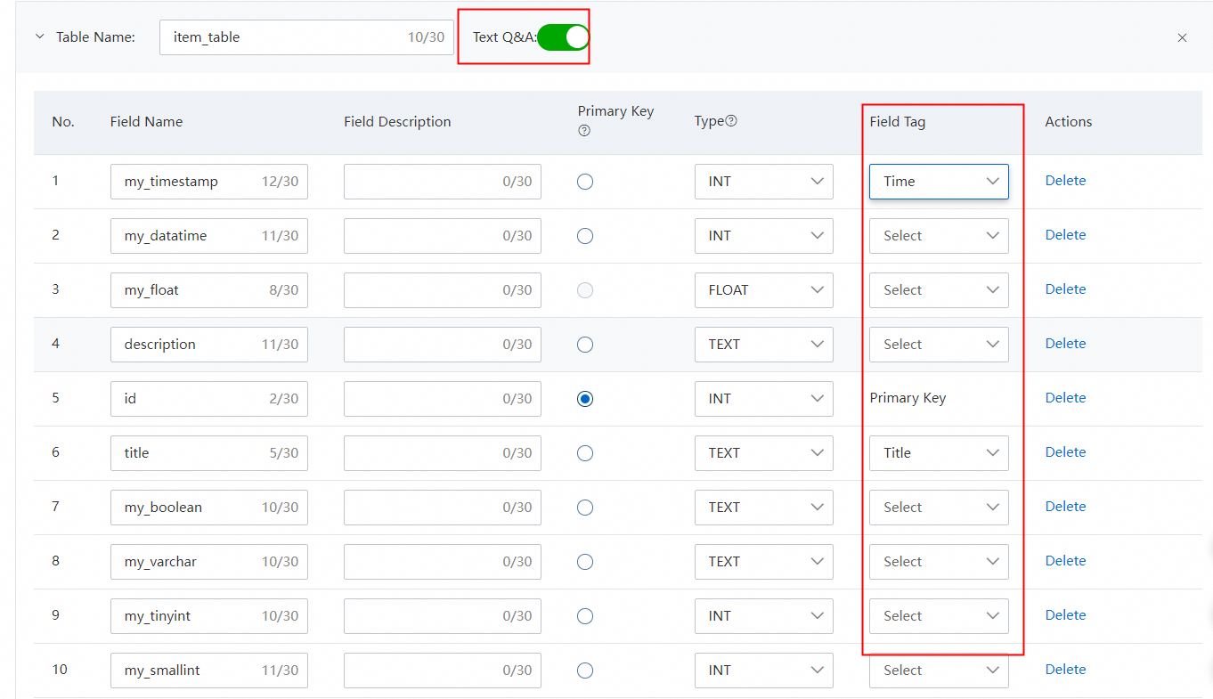Open Field Tag dropdown for my_float
This screenshot has height=699, width=1213.
[x=939, y=290]
